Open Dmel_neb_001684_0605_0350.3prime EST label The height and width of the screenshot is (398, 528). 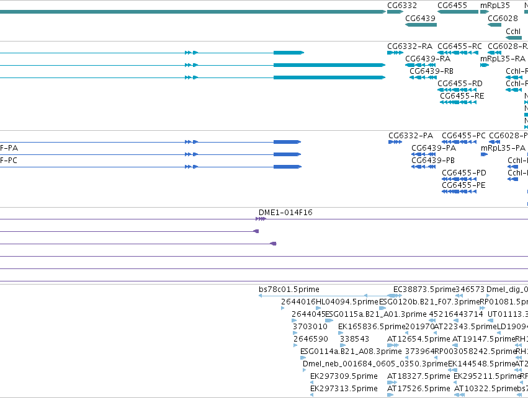pos(375,364)
